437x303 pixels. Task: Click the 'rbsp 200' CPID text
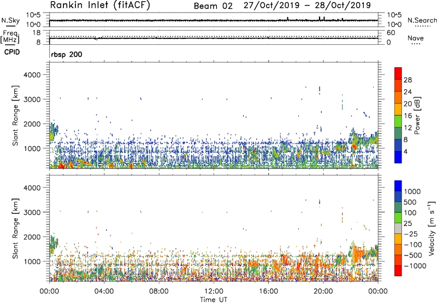coord(67,54)
